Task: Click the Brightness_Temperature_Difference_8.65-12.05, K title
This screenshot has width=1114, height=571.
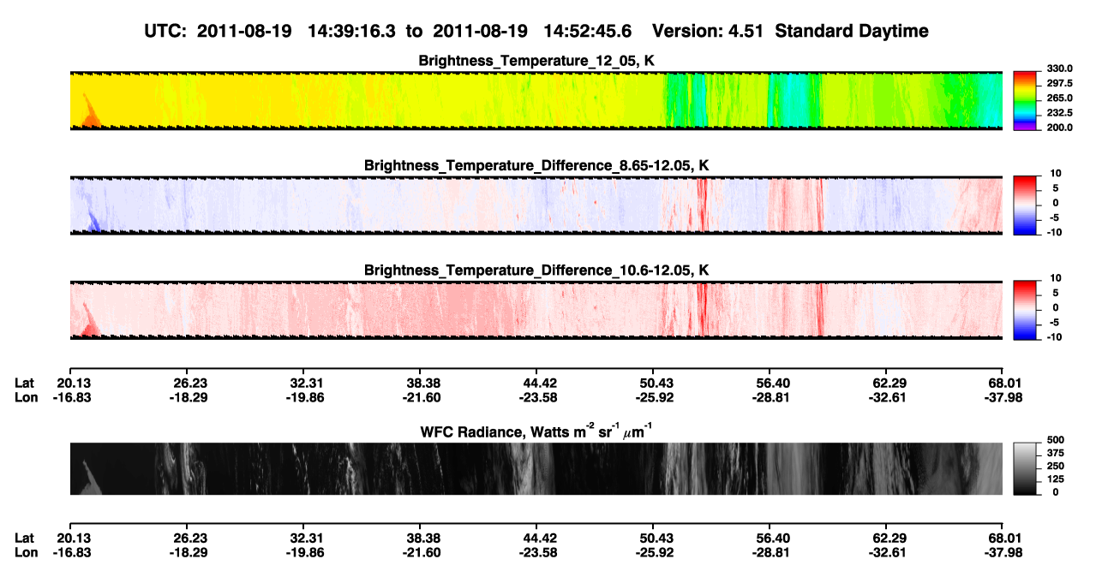Action: (x=536, y=165)
